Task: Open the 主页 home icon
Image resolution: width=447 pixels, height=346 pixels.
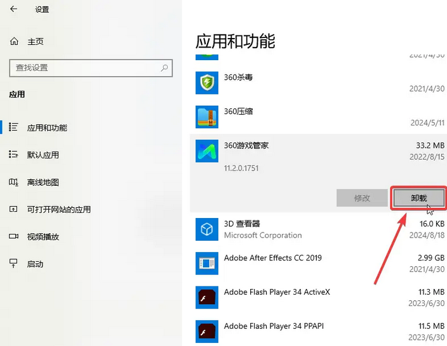Action: point(14,42)
